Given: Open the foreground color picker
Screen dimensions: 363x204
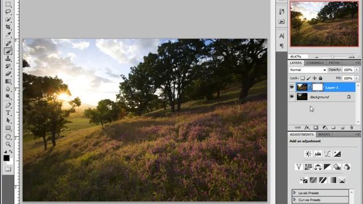Looking at the screenshot, I should [x=6, y=158].
